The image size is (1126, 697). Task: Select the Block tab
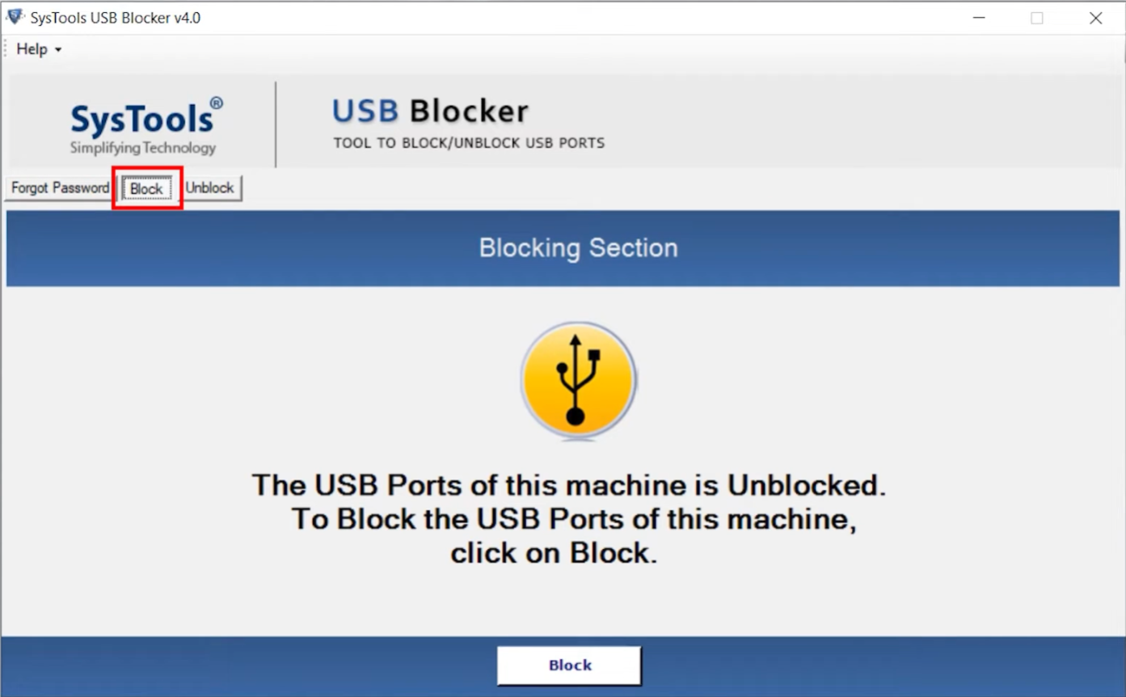click(x=146, y=187)
